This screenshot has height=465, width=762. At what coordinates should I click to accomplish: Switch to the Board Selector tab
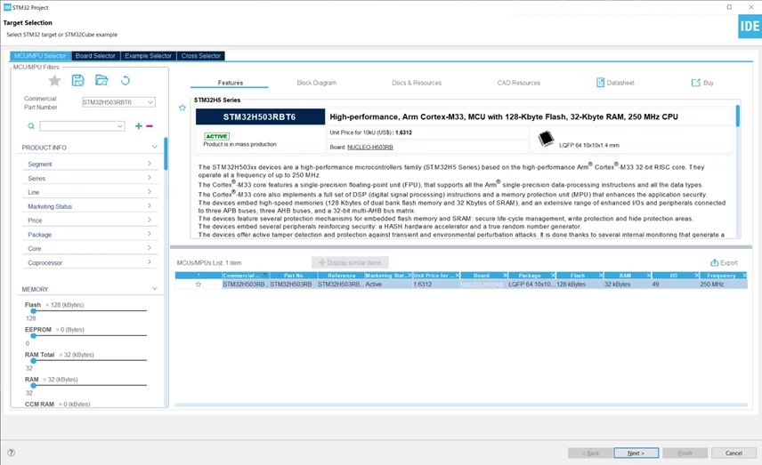(95, 56)
